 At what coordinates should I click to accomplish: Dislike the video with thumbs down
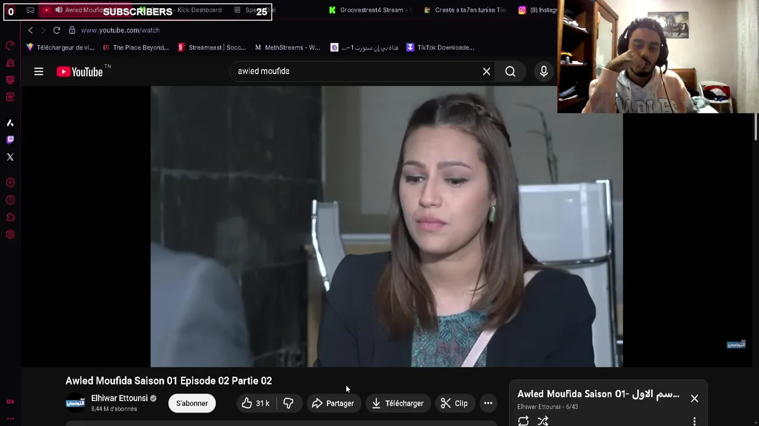tap(288, 404)
